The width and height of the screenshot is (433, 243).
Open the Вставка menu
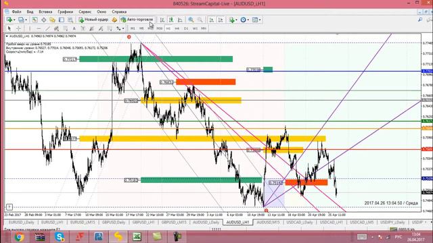tap(45, 12)
